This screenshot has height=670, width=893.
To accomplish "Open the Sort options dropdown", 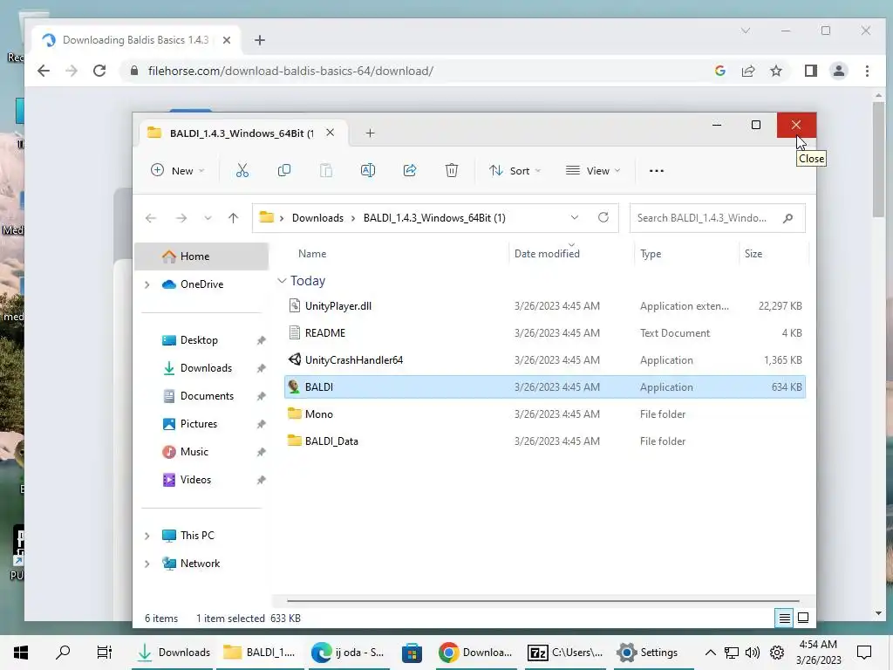I will 515,170.
